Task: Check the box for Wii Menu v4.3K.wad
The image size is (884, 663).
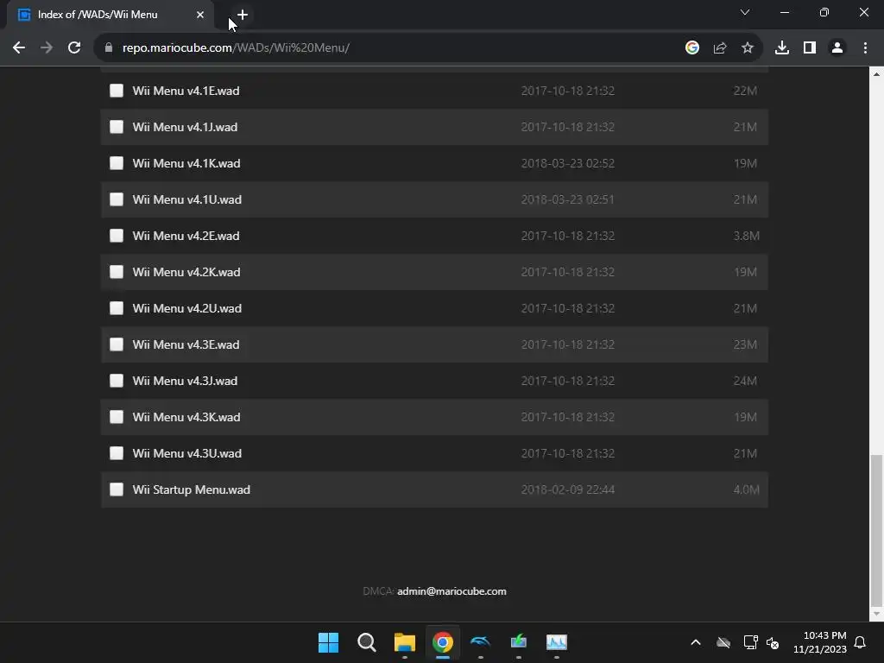Action: (117, 417)
